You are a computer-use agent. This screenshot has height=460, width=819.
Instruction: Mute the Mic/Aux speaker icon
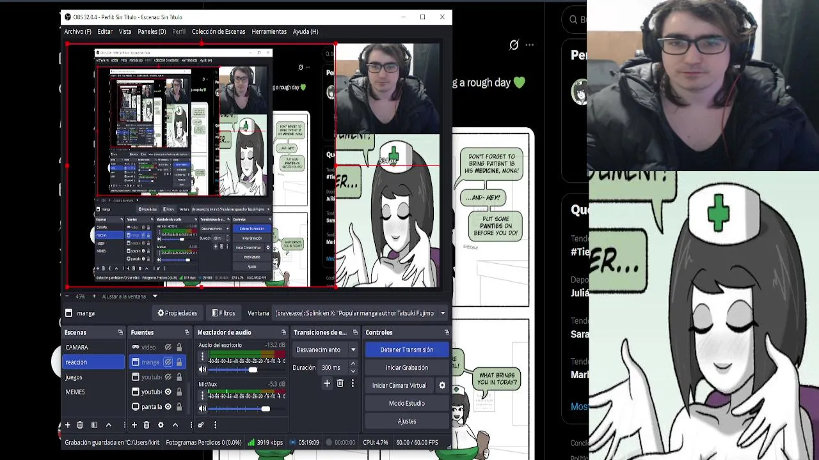[x=203, y=408]
